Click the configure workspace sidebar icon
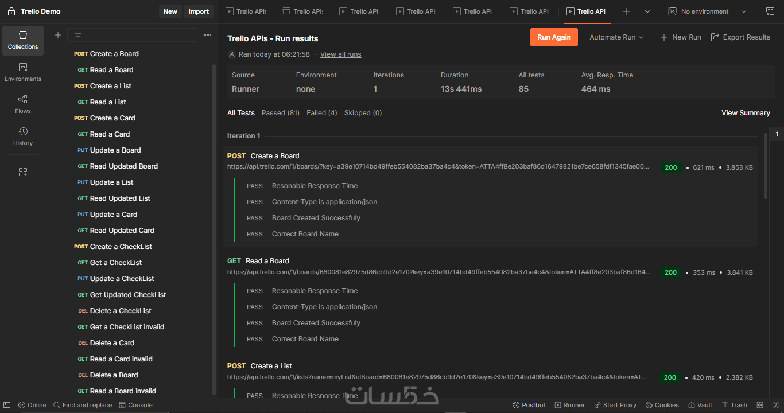 23,172
